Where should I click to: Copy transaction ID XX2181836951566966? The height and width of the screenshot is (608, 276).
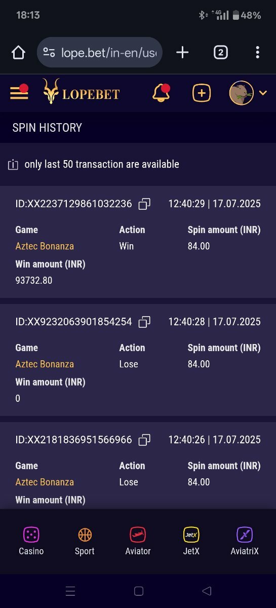click(x=145, y=440)
